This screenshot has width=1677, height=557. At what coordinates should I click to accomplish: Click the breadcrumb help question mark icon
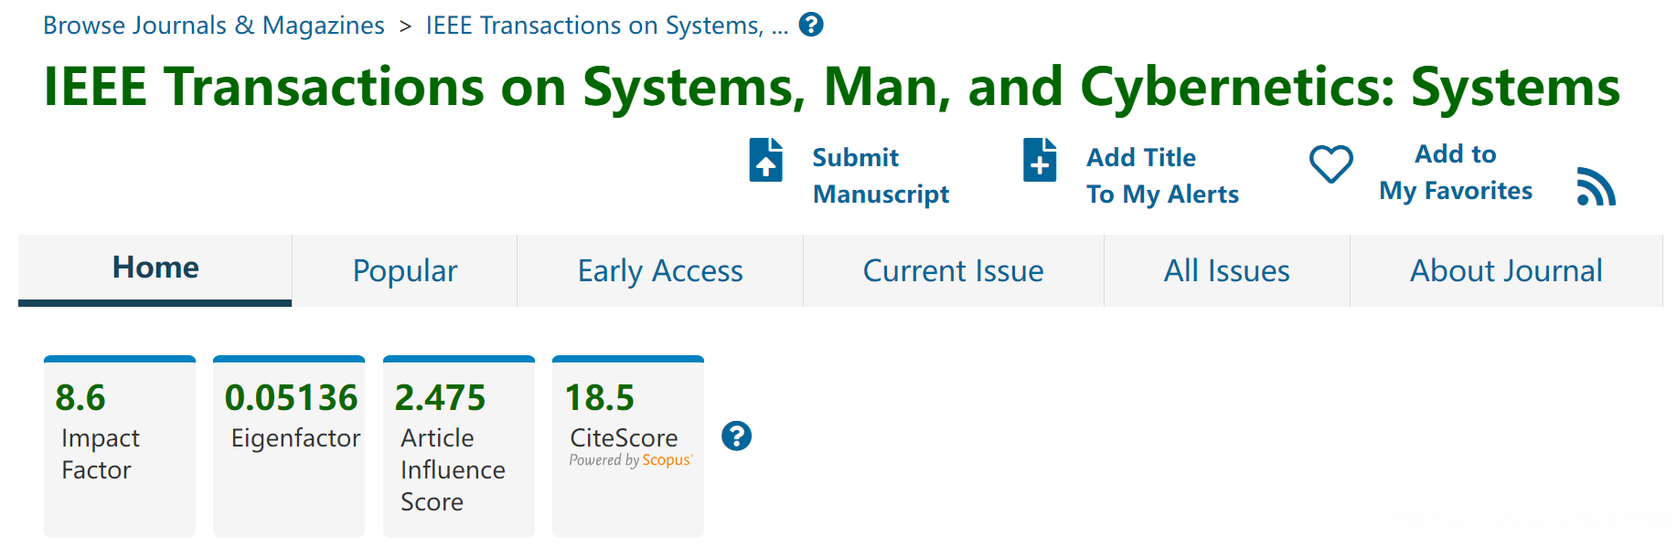coord(811,25)
